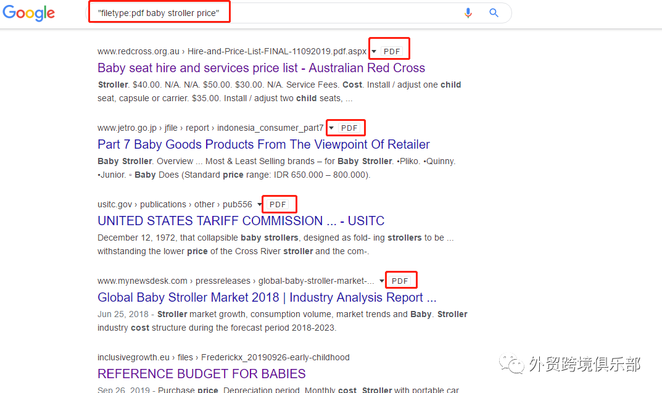
Task: Click the magnifier search icon
Action: (494, 13)
